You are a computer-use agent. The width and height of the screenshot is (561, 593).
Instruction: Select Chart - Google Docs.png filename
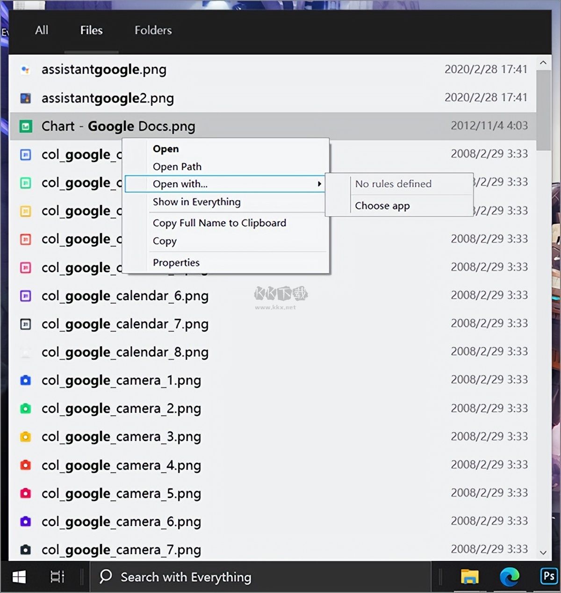tap(118, 127)
